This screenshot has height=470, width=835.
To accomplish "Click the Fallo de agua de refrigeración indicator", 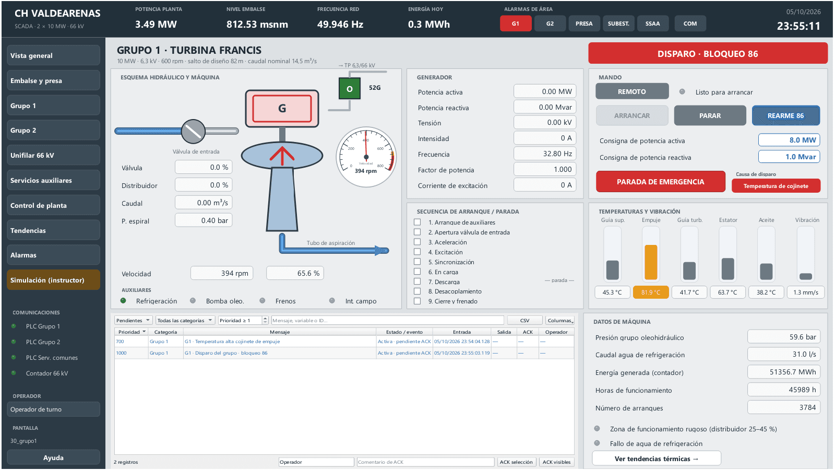I will pyautogui.click(x=597, y=443).
